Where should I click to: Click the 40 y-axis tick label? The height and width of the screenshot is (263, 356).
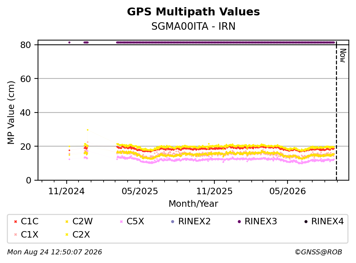(x=25, y=113)
